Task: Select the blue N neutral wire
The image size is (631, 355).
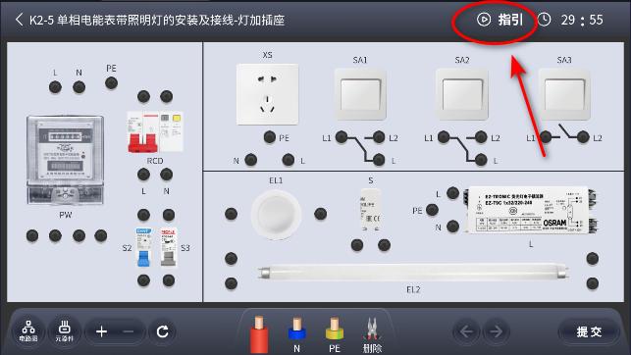Action: click(x=297, y=334)
